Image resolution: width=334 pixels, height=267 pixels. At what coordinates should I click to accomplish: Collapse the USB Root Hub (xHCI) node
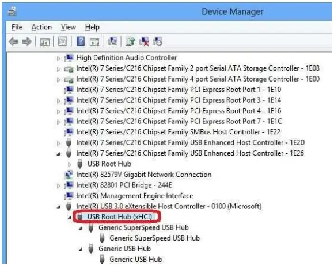[70, 218]
